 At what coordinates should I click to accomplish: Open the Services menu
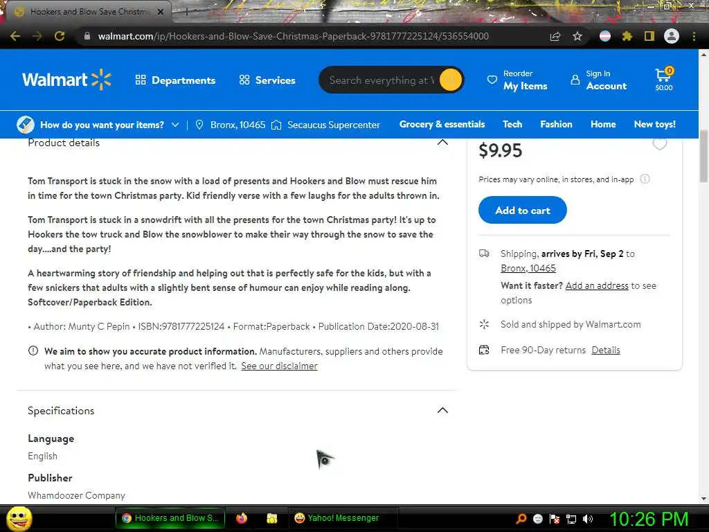tap(267, 80)
